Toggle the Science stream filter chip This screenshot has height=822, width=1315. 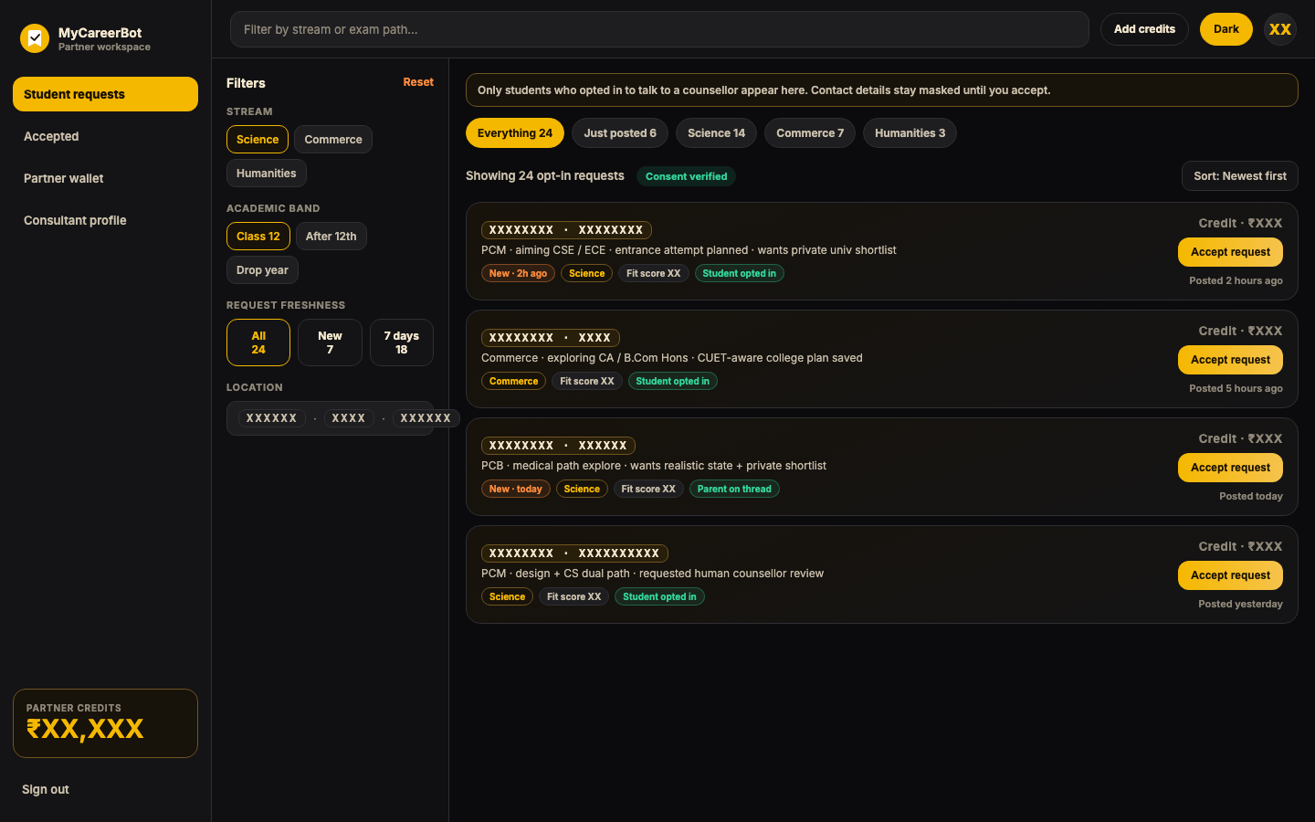click(x=258, y=139)
